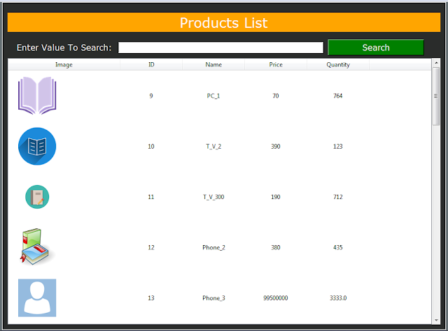Viewport: 448px width, 331px height.
Task: Select quantity cell "764"
Action: point(338,96)
